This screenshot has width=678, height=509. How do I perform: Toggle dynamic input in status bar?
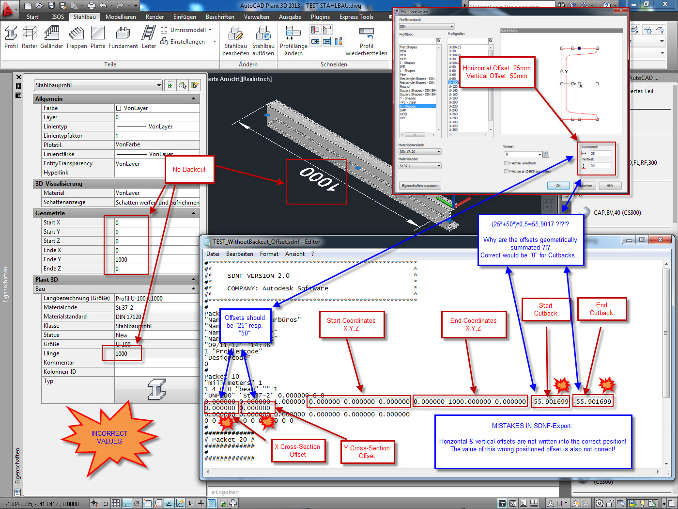point(191,503)
